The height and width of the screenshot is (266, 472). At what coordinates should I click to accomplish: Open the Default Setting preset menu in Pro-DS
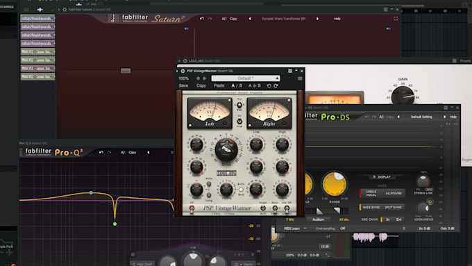click(x=421, y=117)
